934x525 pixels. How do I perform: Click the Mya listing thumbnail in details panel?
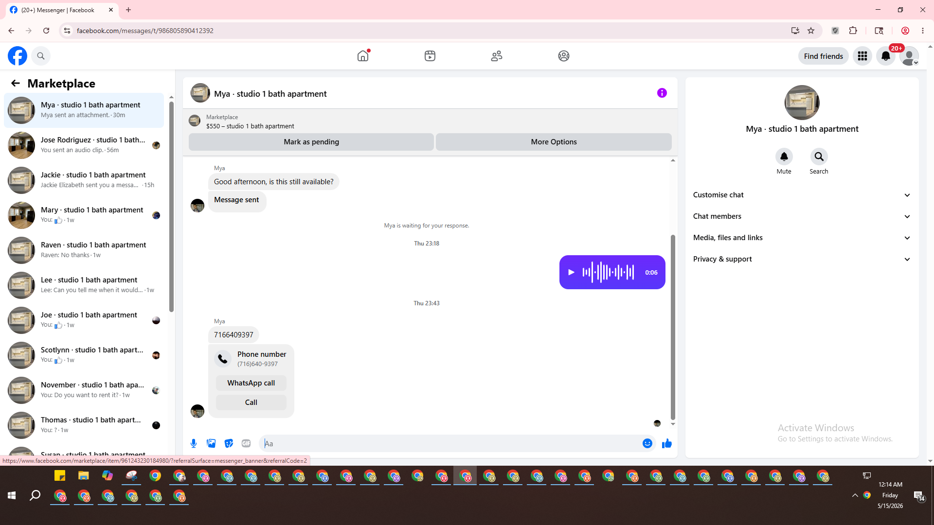[802, 103]
